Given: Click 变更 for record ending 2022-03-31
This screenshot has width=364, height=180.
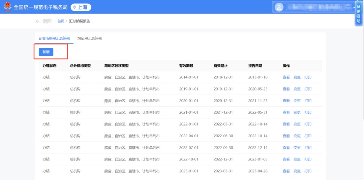Looking at the screenshot, I should point(297,124).
